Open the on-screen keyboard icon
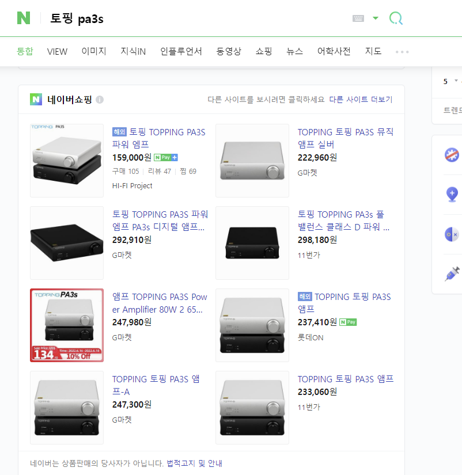Image resolution: width=462 pixels, height=475 pixels. click(358, 18)
